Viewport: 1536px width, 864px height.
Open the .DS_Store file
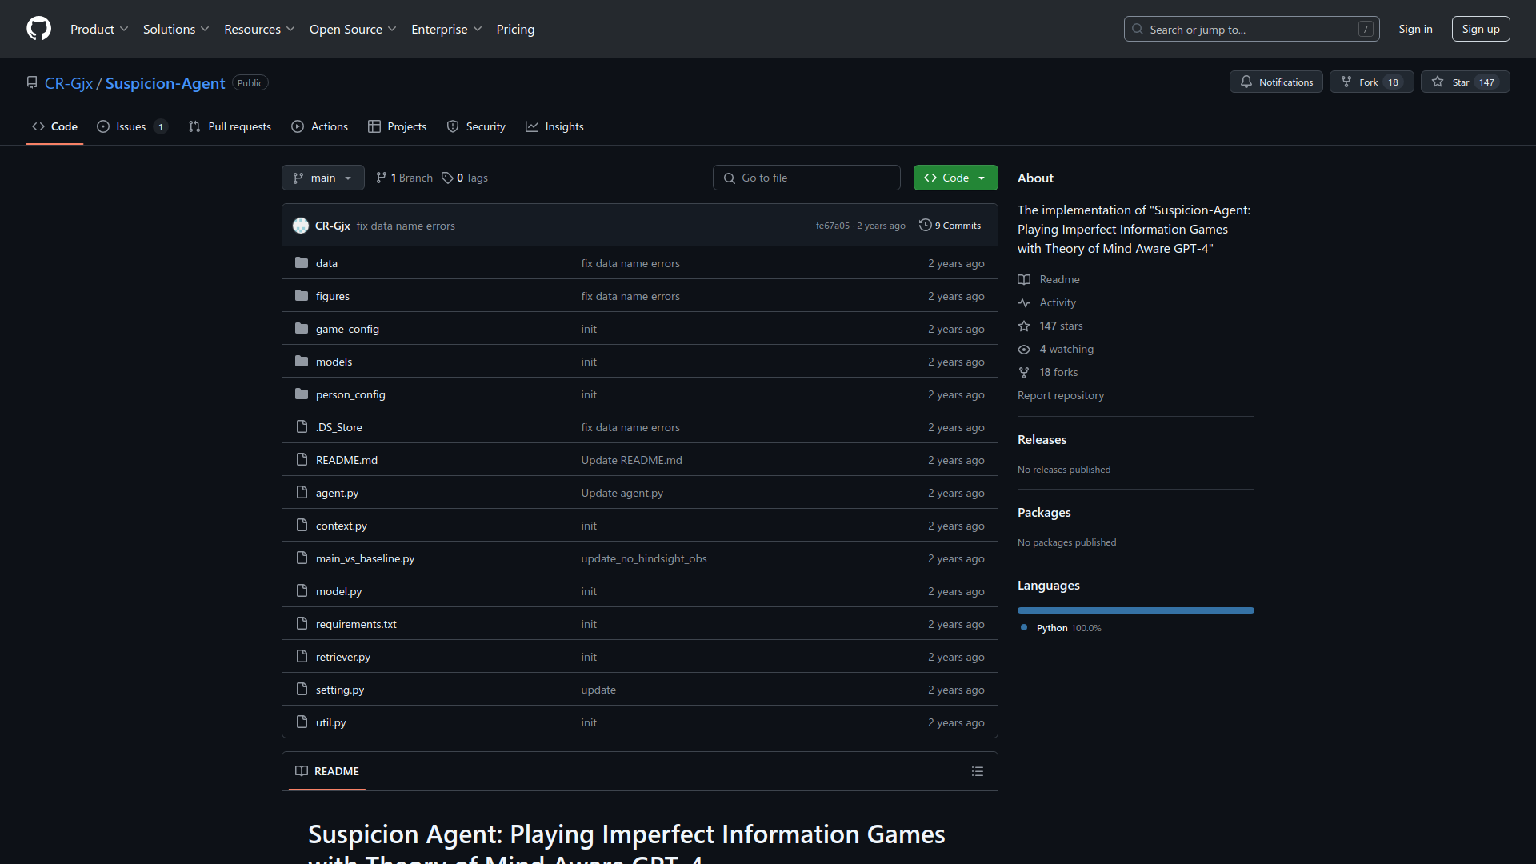[x=339, y=427]
